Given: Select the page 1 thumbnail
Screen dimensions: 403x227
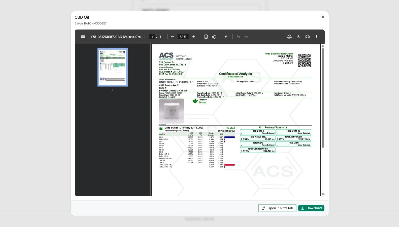Looking at the screenshot, I should pos(113,67).
